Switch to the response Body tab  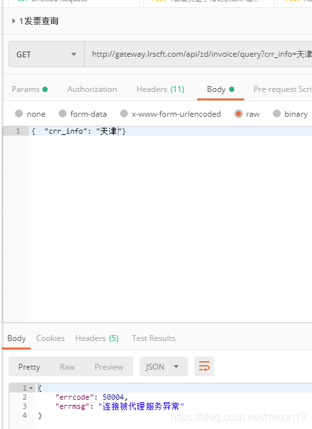pos(16,338)
